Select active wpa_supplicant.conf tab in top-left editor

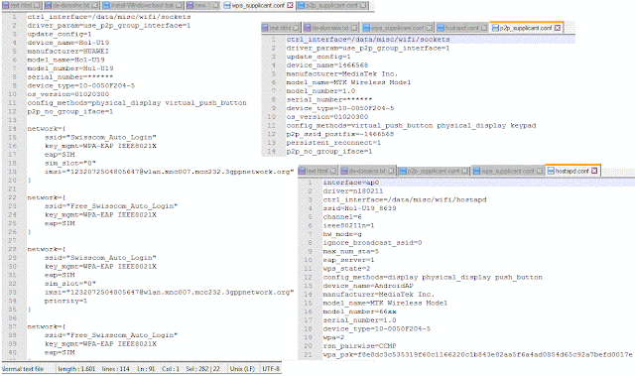pos(258,5)
